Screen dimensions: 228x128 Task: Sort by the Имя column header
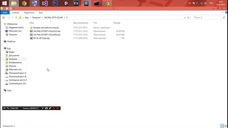click(x=32, y=23)
